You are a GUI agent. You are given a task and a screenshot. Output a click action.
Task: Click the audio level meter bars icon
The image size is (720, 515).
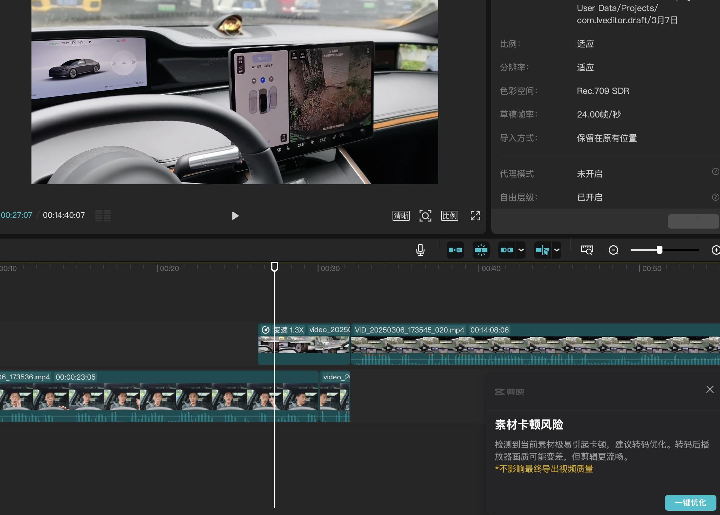pos(103,216)
